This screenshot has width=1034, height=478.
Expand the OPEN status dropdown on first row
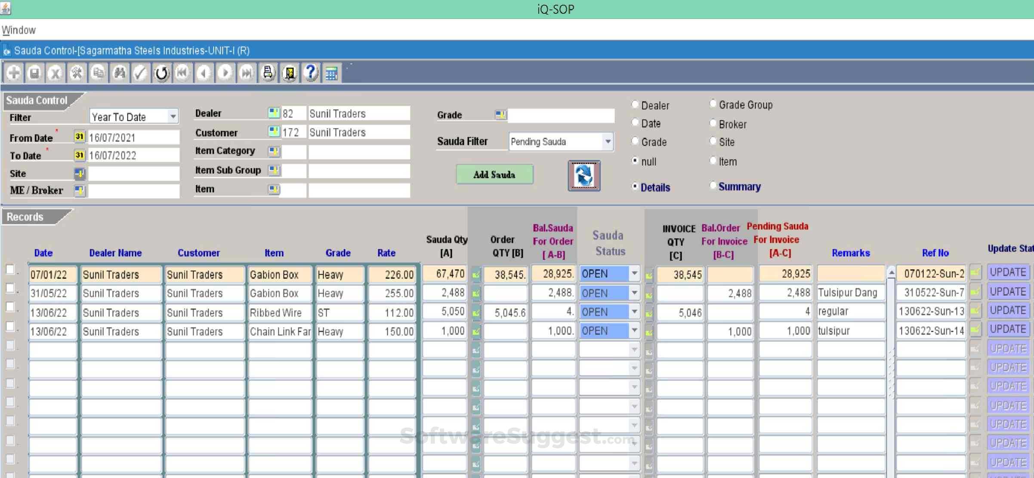(634, 273)
